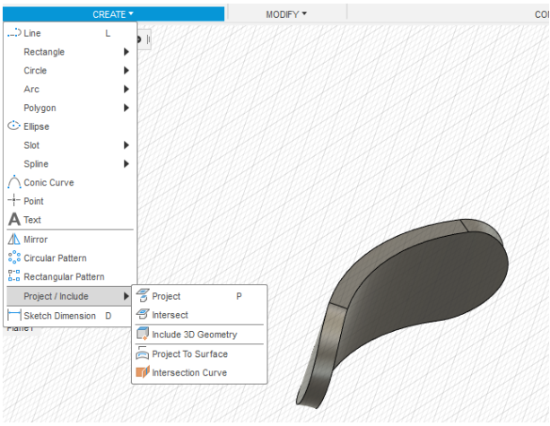This screenshot has width=550, height=426.
Task: Select Conic Curve from the menu
Action: (70, 182)
